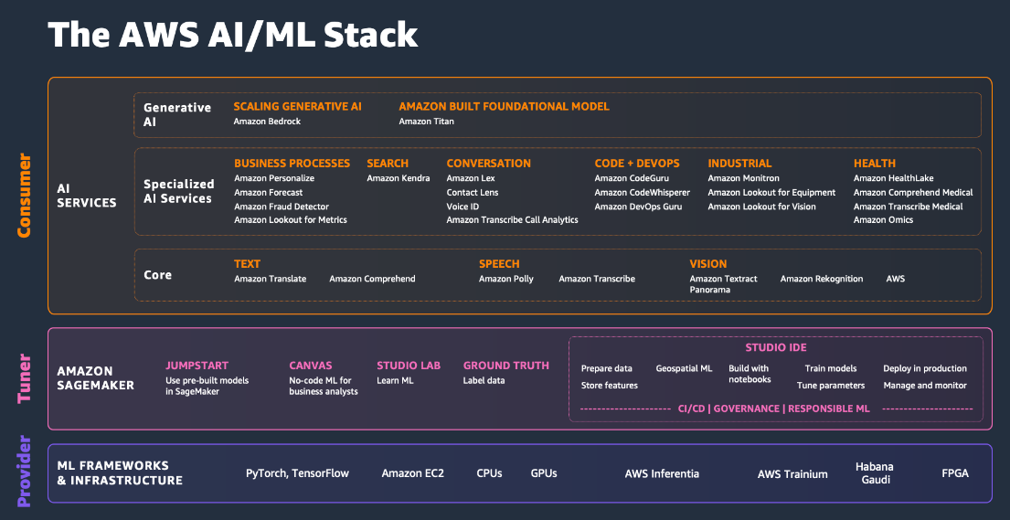Select the "Amazon EC2" entry
The height and width of the screenshot is (520, 1010).
click(412, 473)
